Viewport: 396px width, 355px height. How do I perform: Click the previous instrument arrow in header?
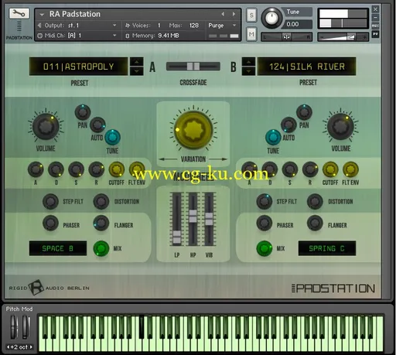click(223, 14)
